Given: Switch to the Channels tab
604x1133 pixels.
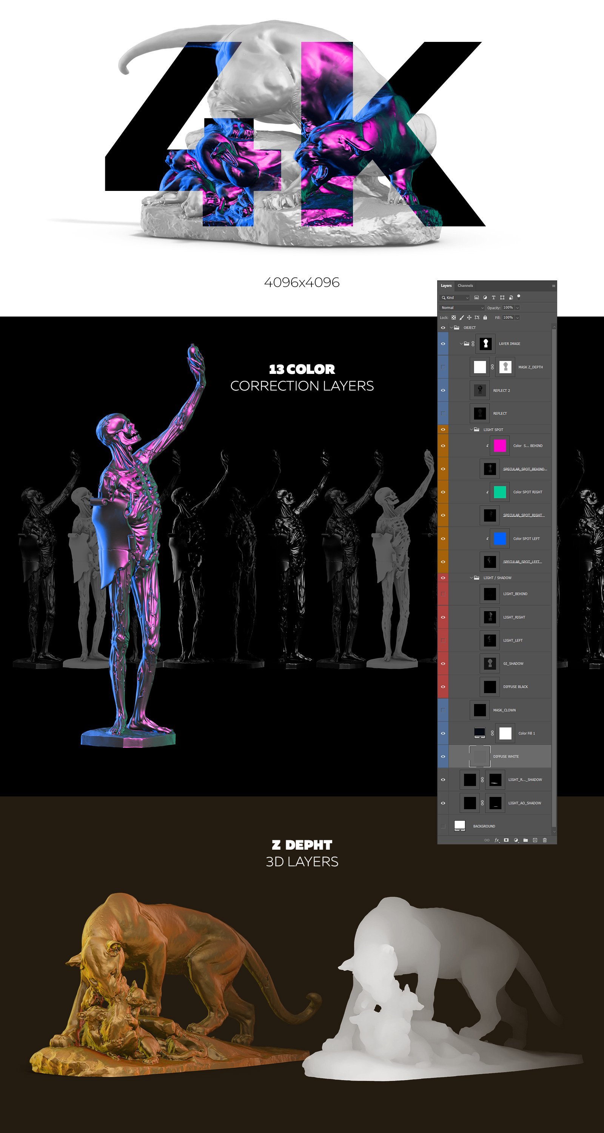Looking at the screenshot, I should [465, 286].
